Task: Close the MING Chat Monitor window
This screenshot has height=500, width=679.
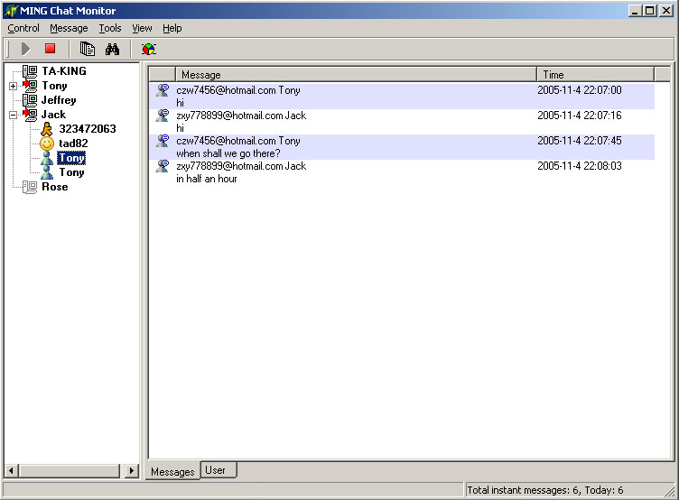Action: tap(666, 11)
